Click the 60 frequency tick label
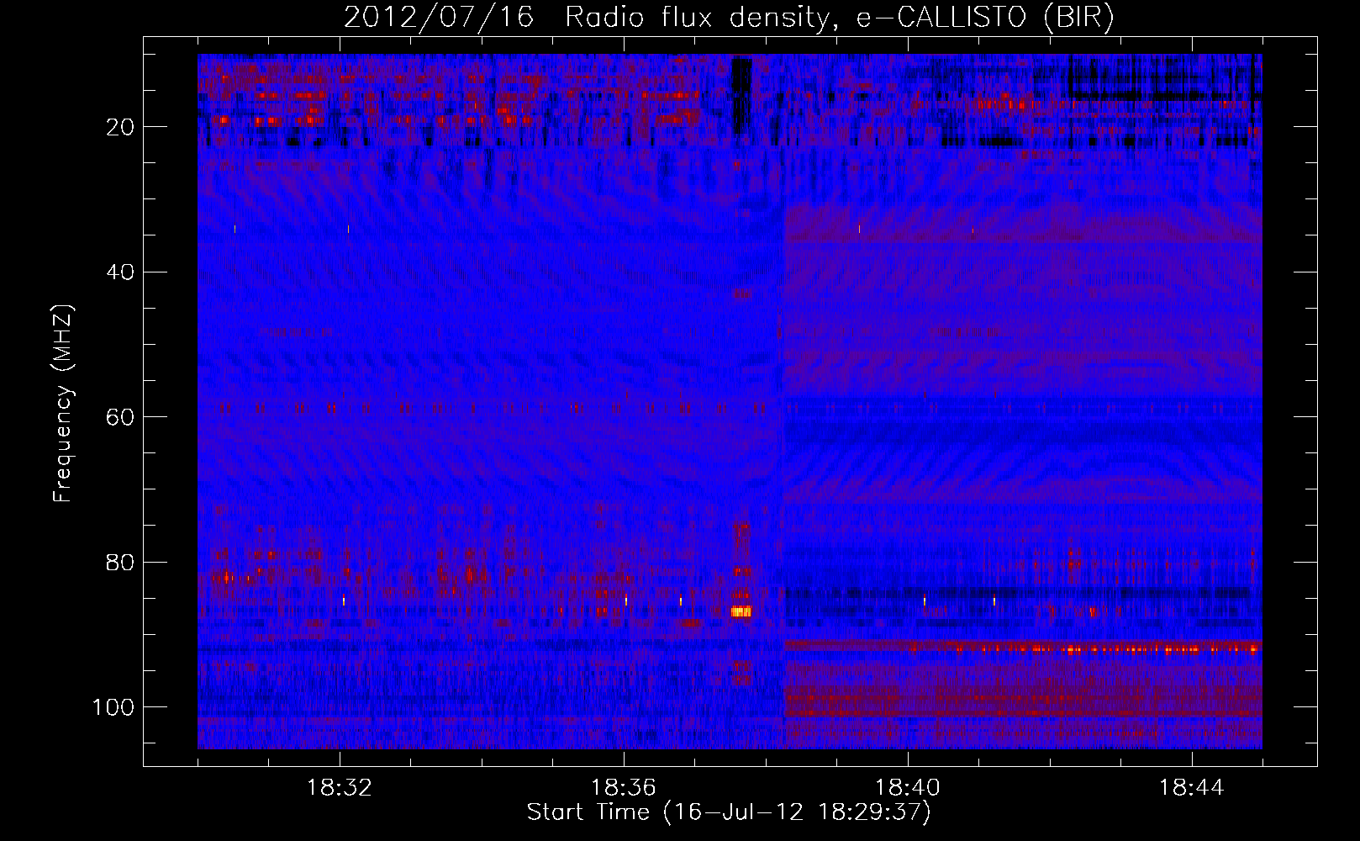The width and height of the screenshot is (1360, 841). pos(121,418)
